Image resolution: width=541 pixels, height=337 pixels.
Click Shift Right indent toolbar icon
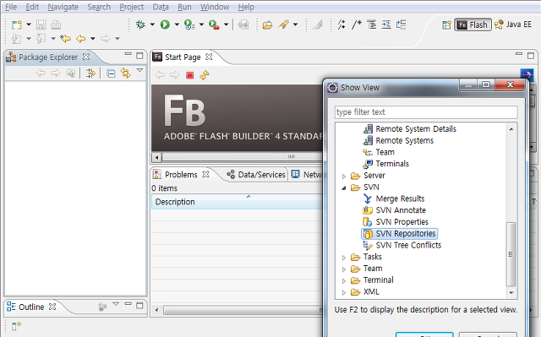pos(386,24)
